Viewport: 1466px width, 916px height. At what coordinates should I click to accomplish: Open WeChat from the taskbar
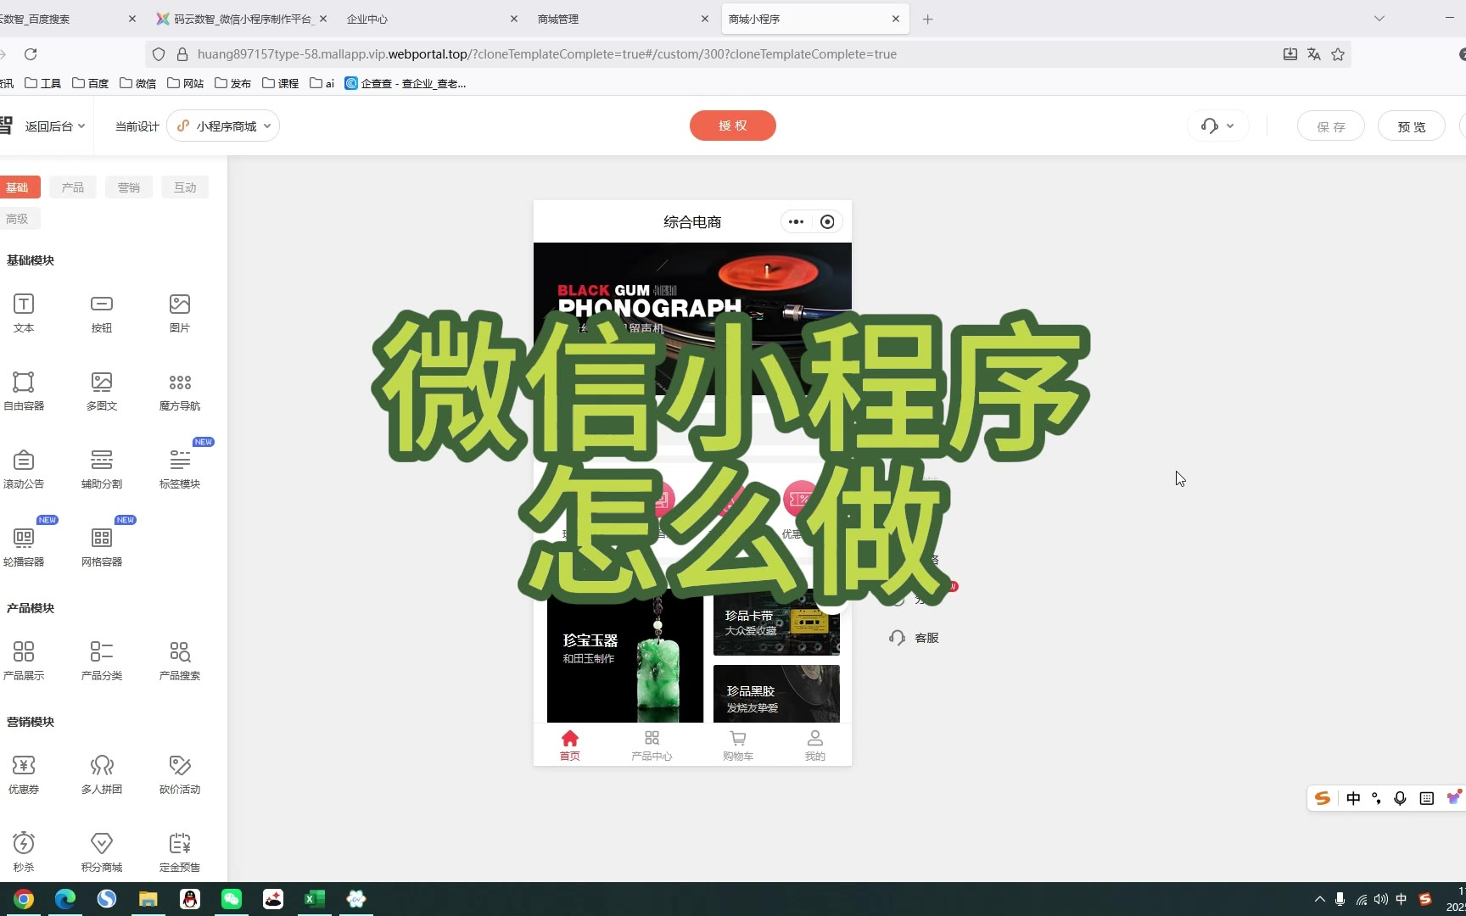[x=232, y=899]
